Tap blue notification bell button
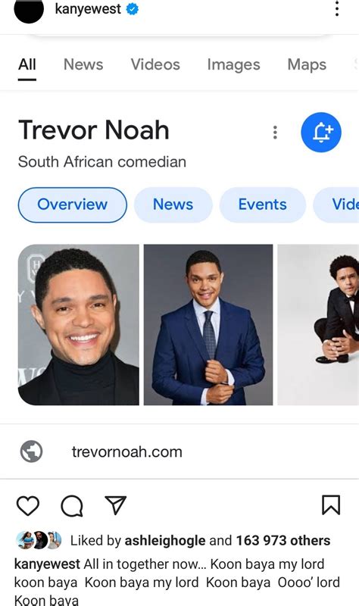Image resolution: width=359 pixels, height=606 pixels. pos(320,133)
